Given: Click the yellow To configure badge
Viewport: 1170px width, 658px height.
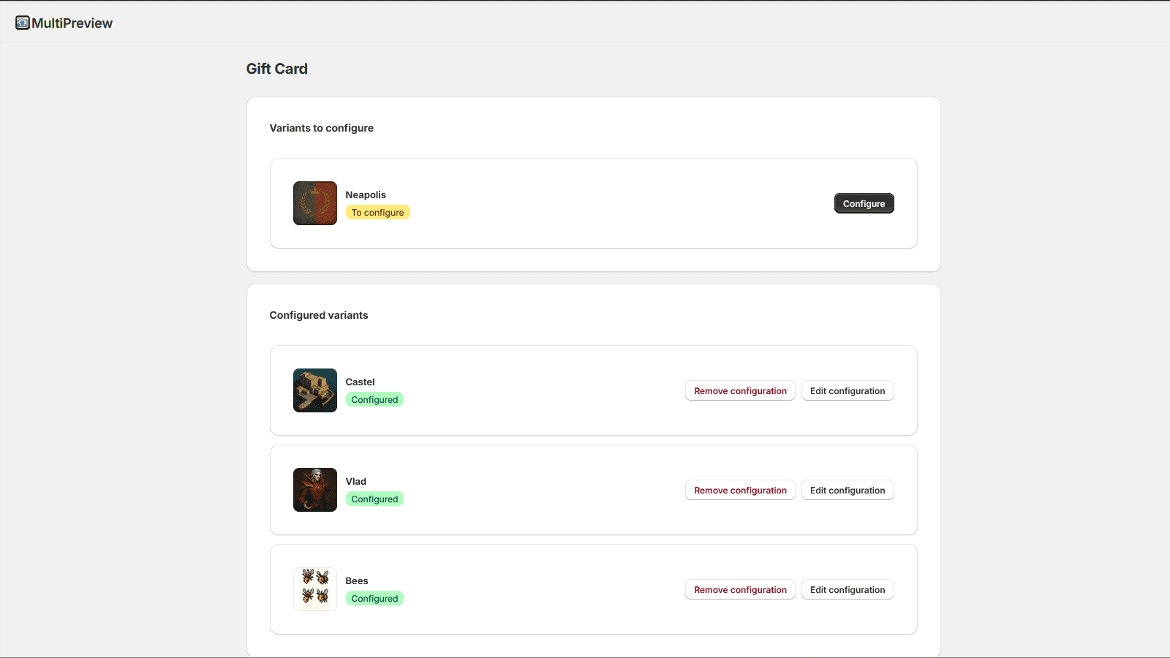Looking at the screenshot, I should [377, 213].
